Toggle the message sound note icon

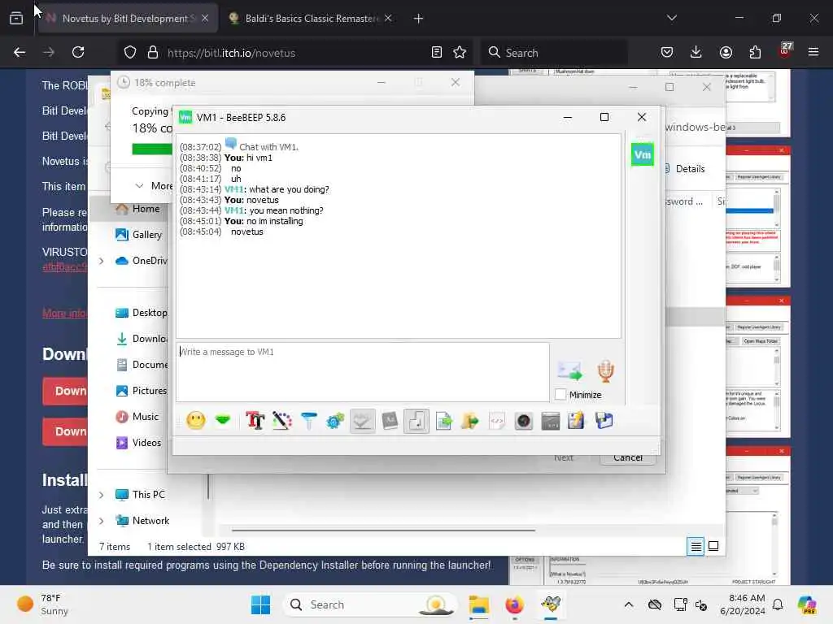coord(416,421)
